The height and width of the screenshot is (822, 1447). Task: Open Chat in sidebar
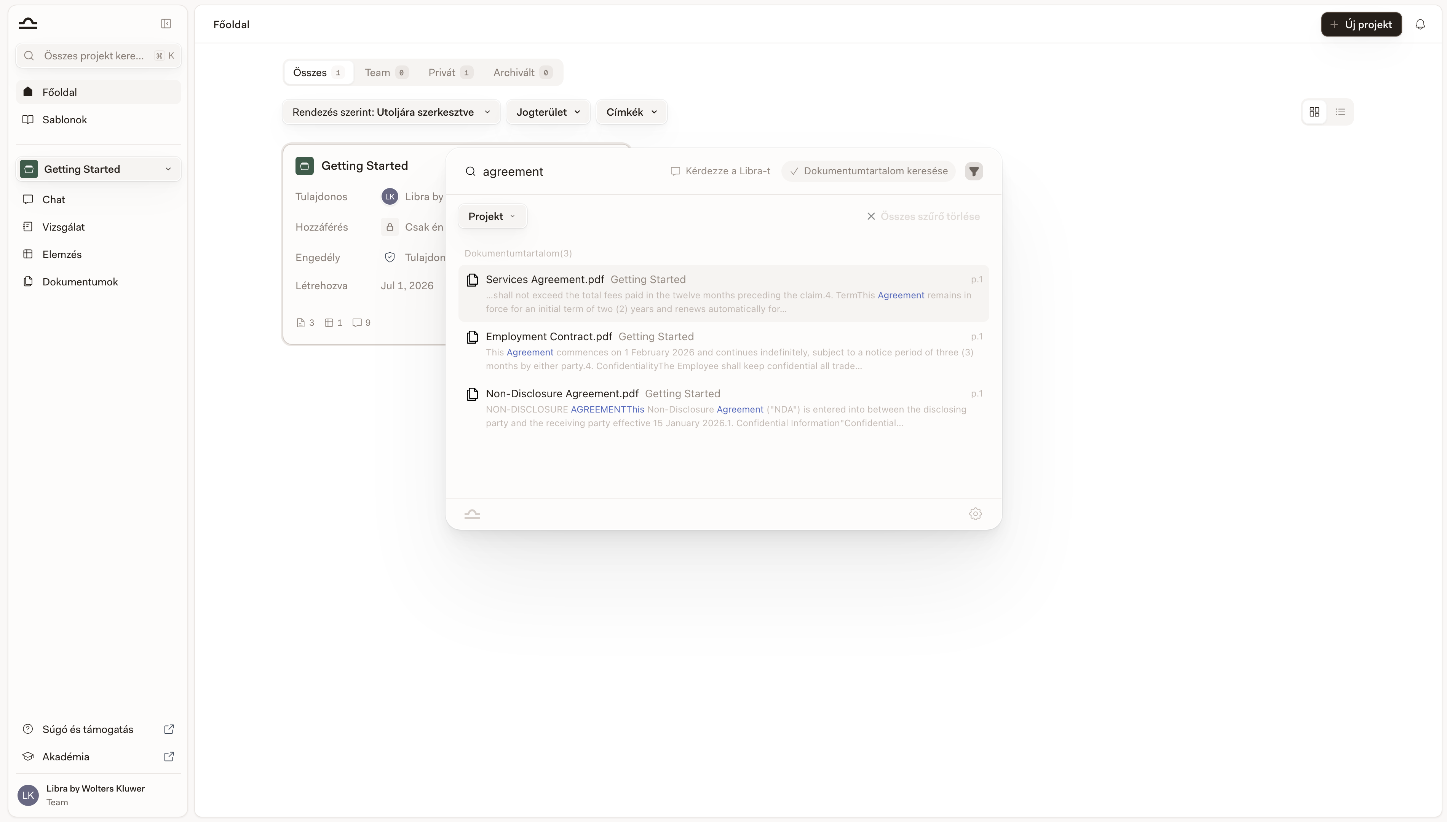coord(98,199)
